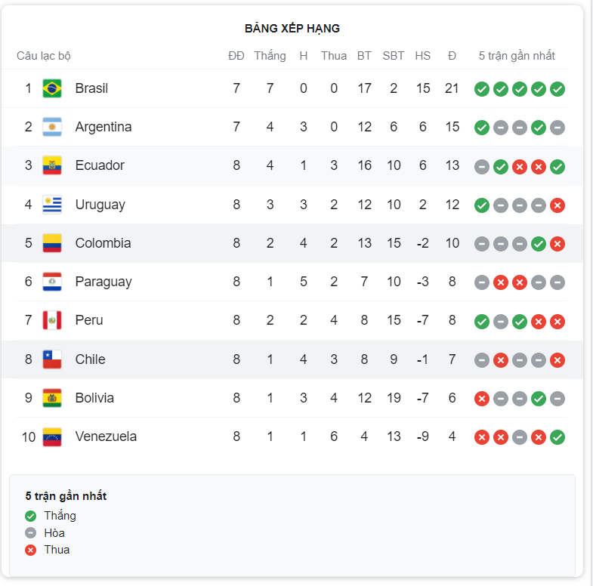The image size is (593, 586).
Task: Click the Venezuela flag icon
Action: (x=52, y=437)
